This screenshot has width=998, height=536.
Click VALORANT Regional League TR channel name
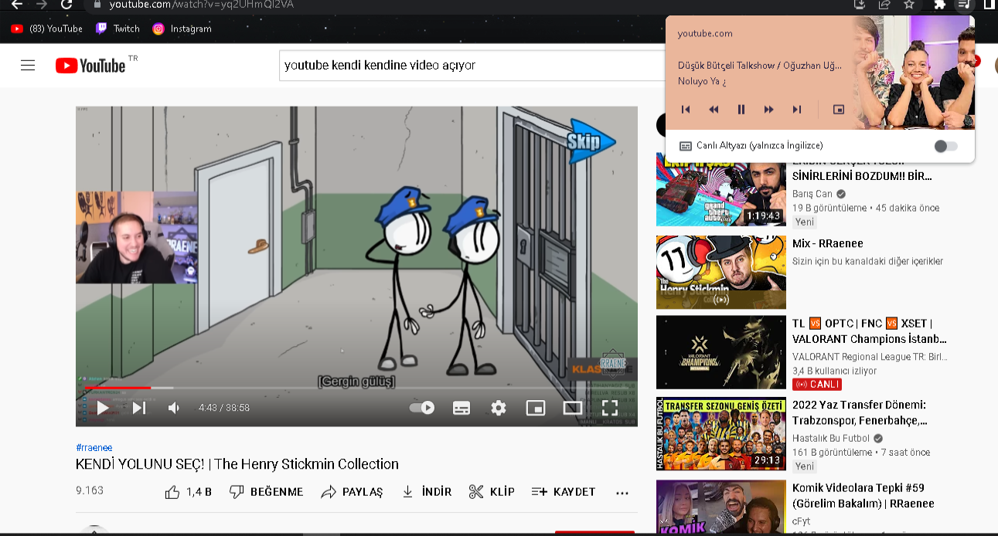(x=870, y=357)
